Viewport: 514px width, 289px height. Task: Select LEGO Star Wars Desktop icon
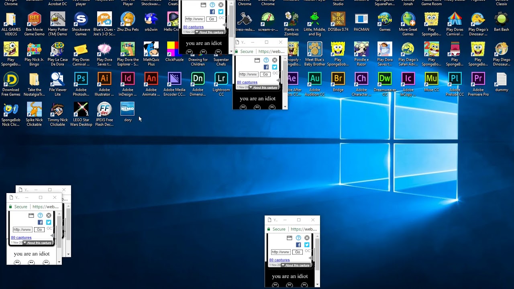(x=81, y=114)
